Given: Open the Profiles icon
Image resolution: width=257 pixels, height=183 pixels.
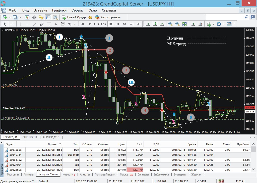Looking at the screenshot, I should click(15, 17).
